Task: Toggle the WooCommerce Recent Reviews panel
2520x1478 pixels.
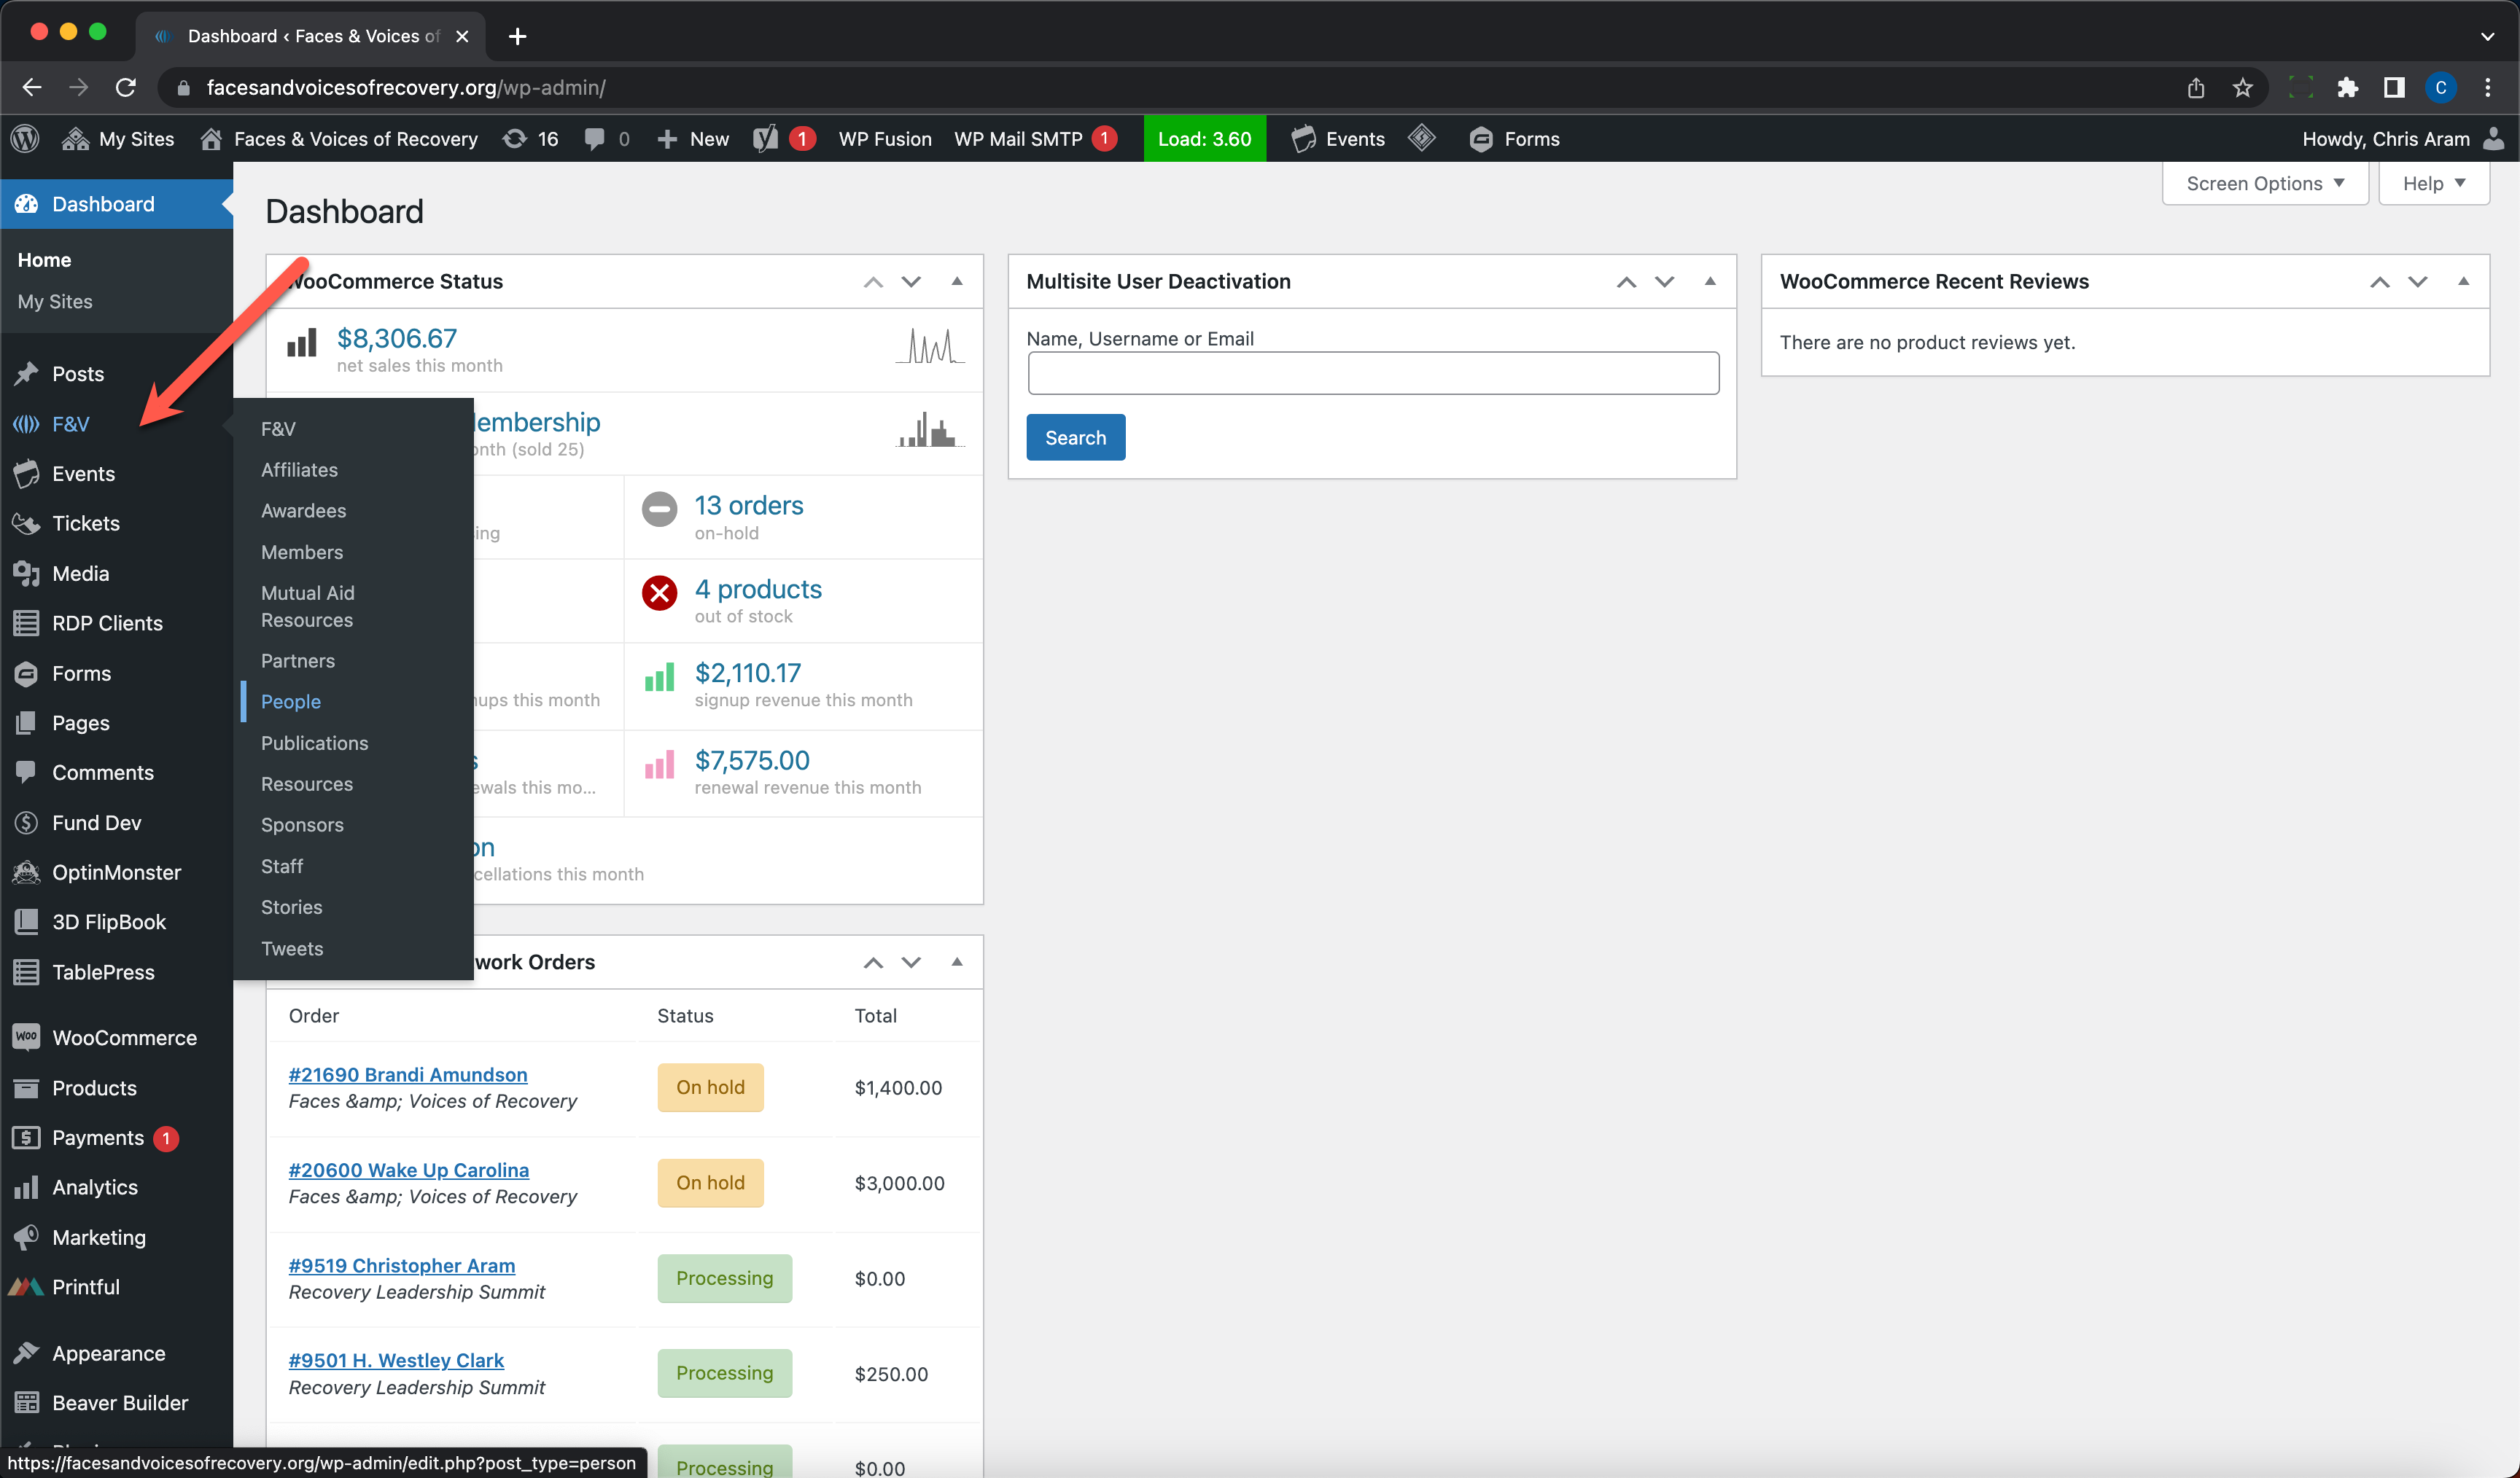Action: [x=2463, y=281]
